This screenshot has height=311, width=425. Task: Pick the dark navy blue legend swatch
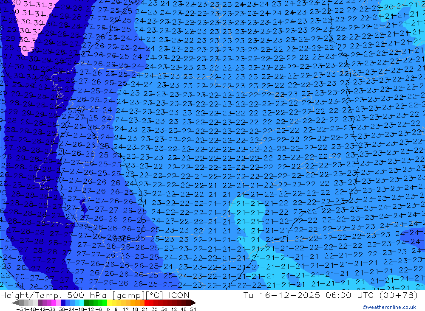click(63, 303)
